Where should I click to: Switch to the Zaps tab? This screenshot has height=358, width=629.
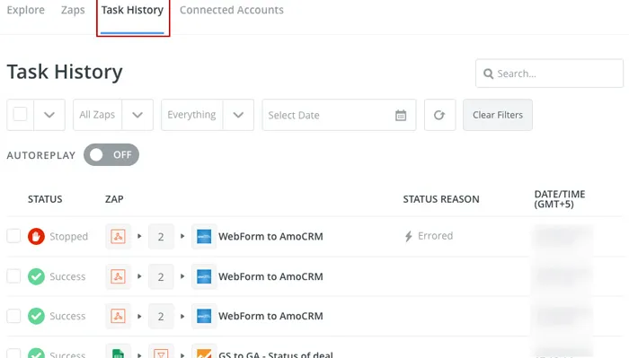click(x=73, y=10)
